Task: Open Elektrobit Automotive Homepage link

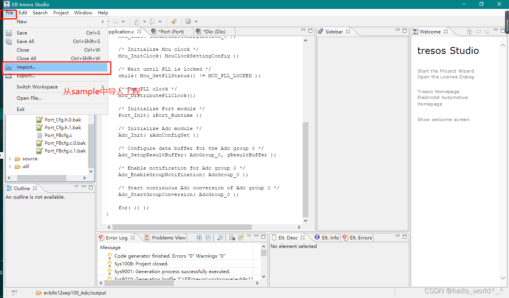Action: (443, 100)
